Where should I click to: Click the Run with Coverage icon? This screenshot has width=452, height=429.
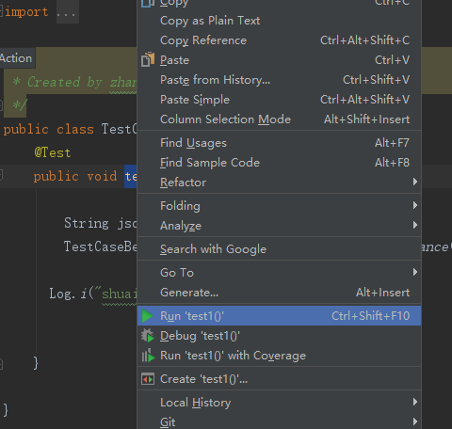click(148, 356)
